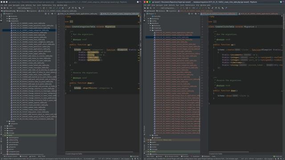The image size is (285, 160).
Task: Open Add Configuration dropdown in left window
Action: [x=25, y=8]
